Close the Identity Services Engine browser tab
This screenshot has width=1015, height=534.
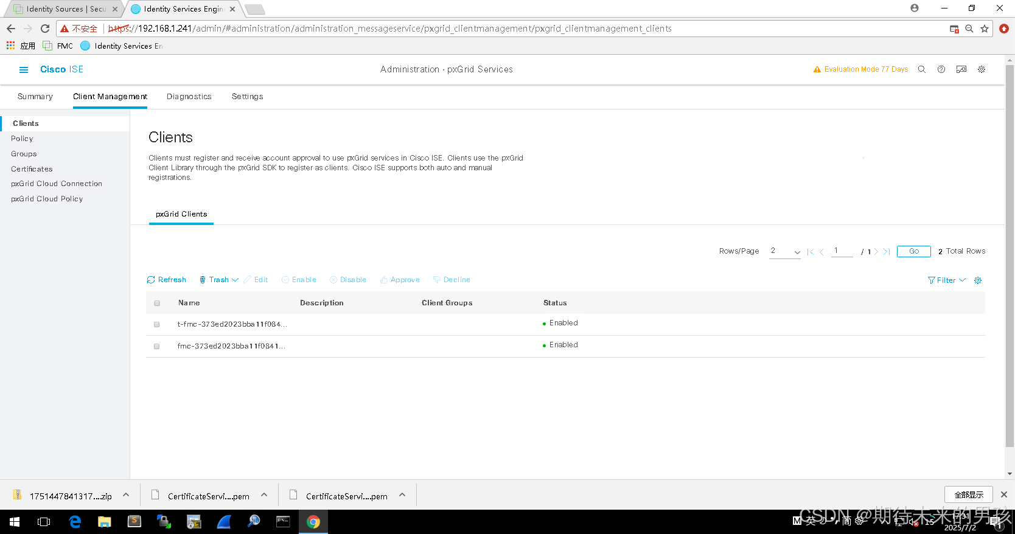(x=232, y=9)
